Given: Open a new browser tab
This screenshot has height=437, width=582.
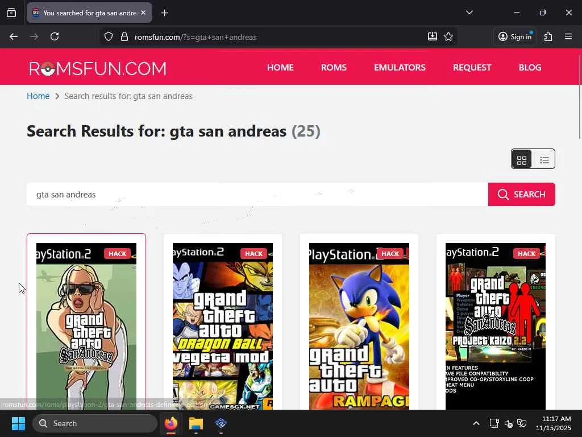Looking at the screenshot, I should pos(164,13).
